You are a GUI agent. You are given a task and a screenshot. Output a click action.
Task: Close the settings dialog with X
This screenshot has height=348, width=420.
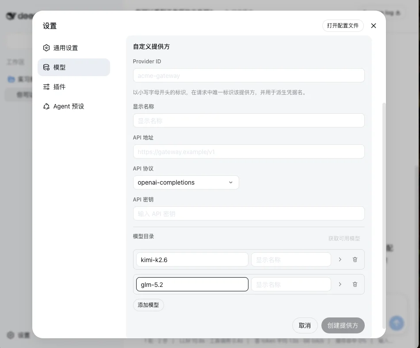pos(374,26)
